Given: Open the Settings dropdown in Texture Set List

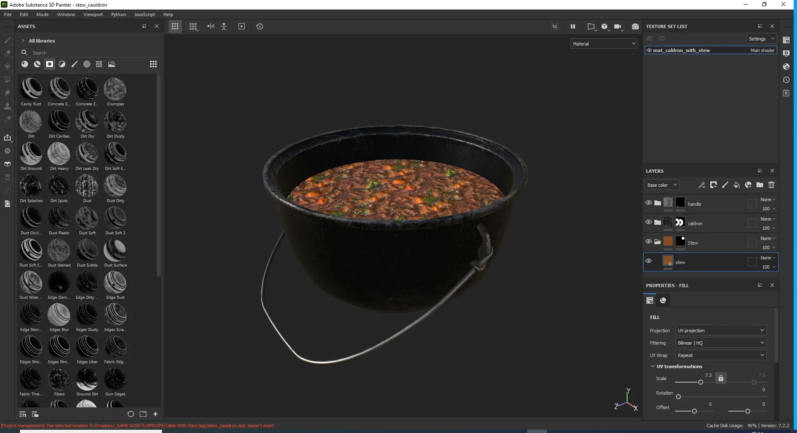Looking at the screenshot, I should click(x=761, y=39).
